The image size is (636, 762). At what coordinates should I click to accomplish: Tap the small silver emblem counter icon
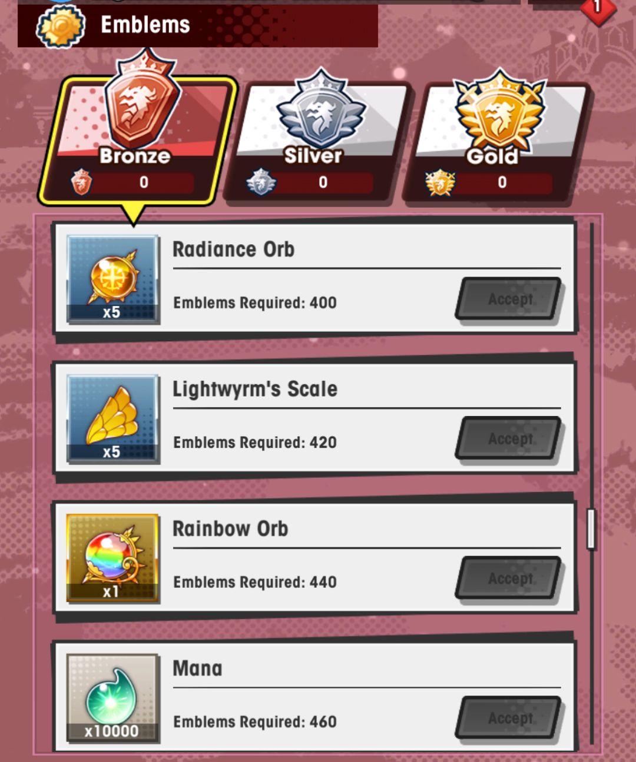point(261,182)
